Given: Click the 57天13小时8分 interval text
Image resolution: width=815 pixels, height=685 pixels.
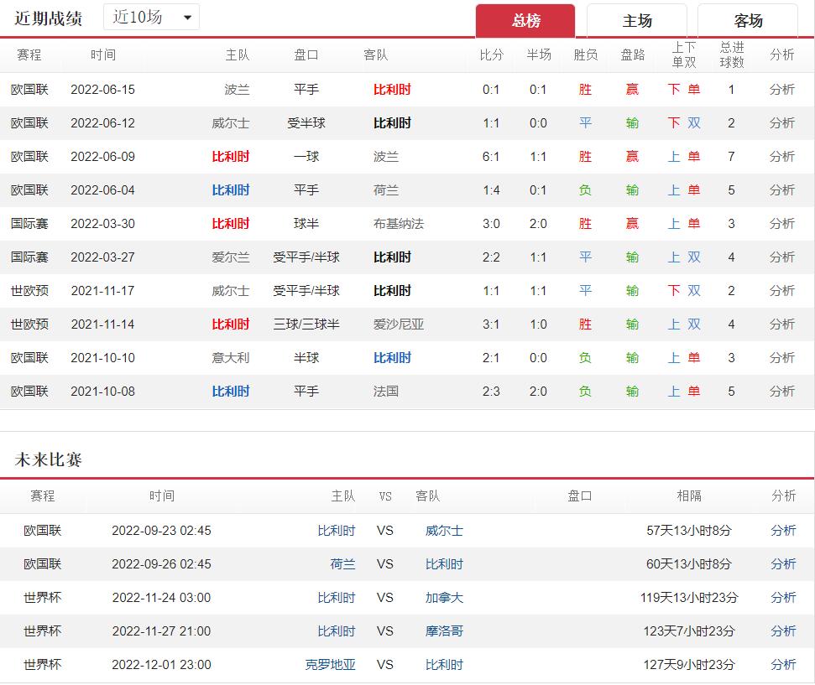Looking at the screenshot, I should (x=689, y=530).
